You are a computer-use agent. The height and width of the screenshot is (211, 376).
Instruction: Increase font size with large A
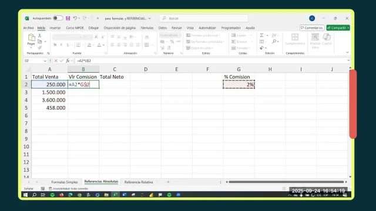(x=96, y=37)
